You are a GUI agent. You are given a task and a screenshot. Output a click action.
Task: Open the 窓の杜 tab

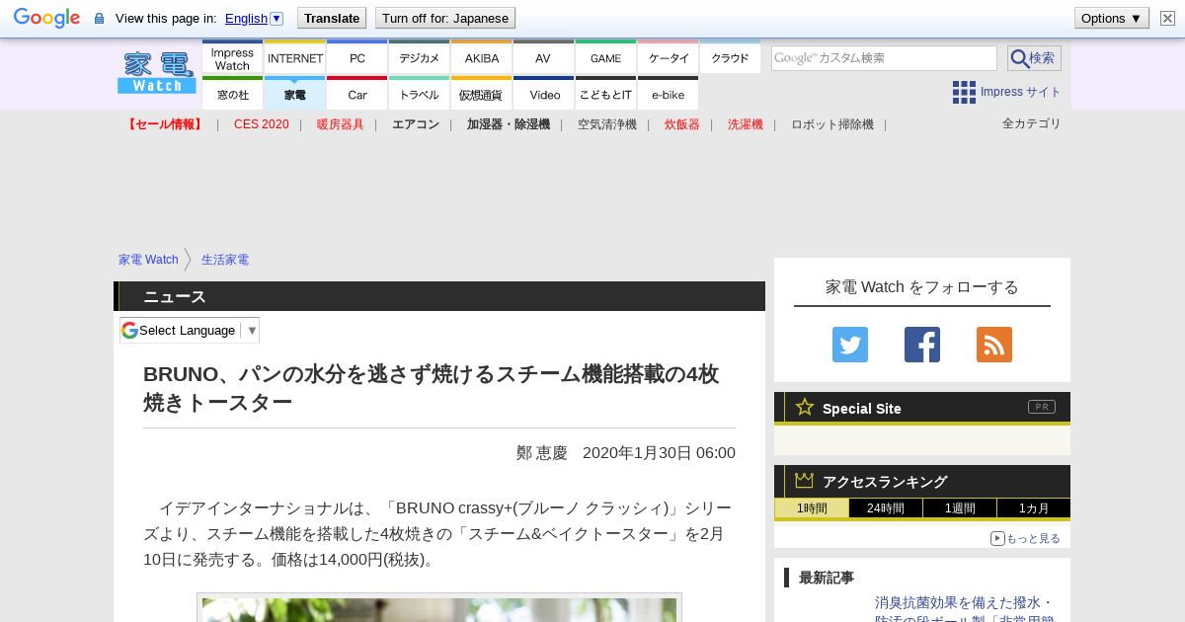click(x=232, y=94)
